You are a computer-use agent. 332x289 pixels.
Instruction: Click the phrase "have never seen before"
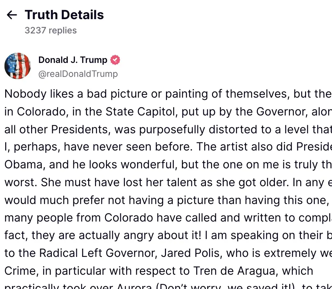pyautogui.click(x=126, y=147)
